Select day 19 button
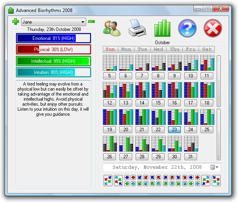 [109, 130]
